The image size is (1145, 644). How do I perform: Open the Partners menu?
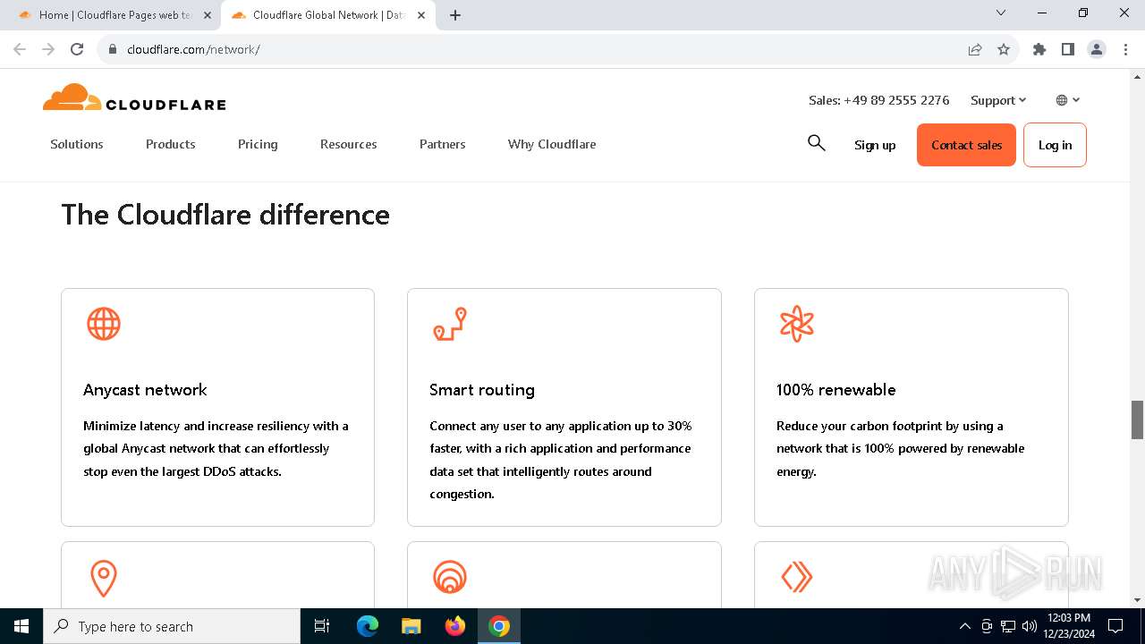tap(443, 144)
